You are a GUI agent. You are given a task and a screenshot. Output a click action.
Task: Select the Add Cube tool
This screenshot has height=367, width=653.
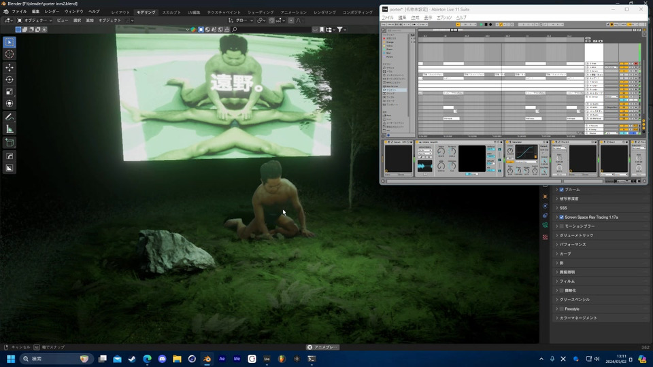[10, 143]
